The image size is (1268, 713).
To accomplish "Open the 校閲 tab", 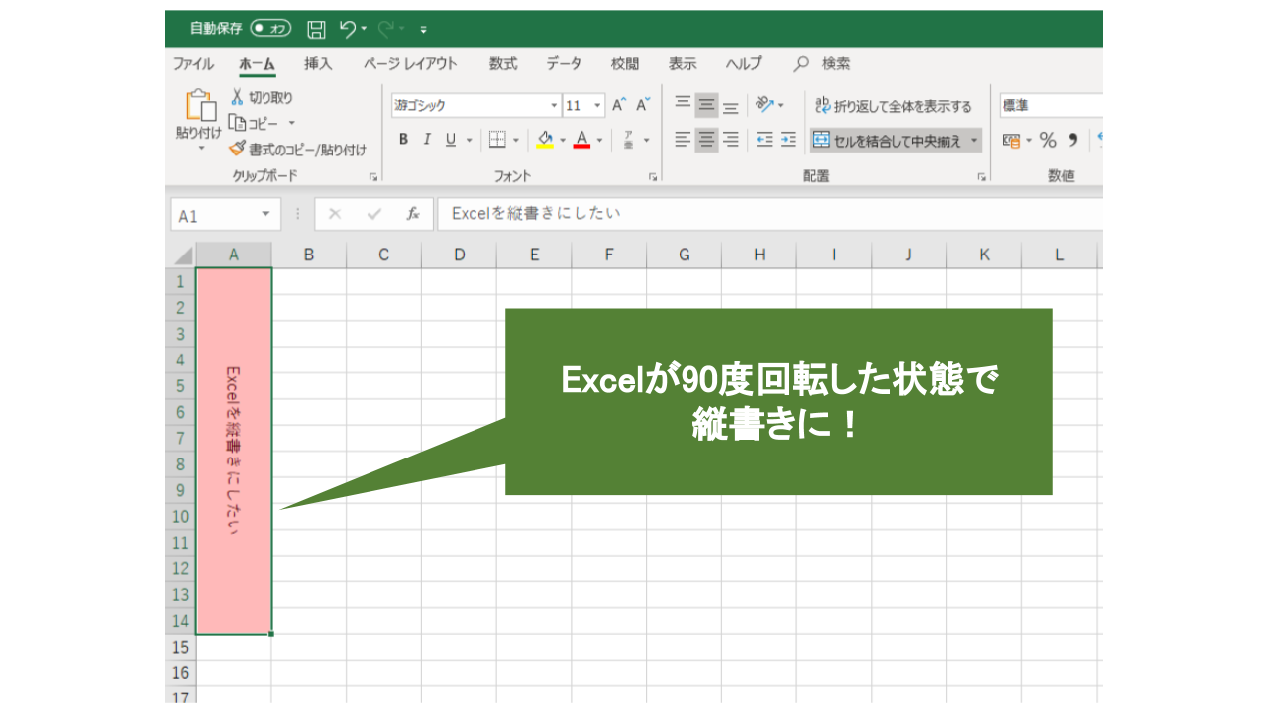I will 625,64.
